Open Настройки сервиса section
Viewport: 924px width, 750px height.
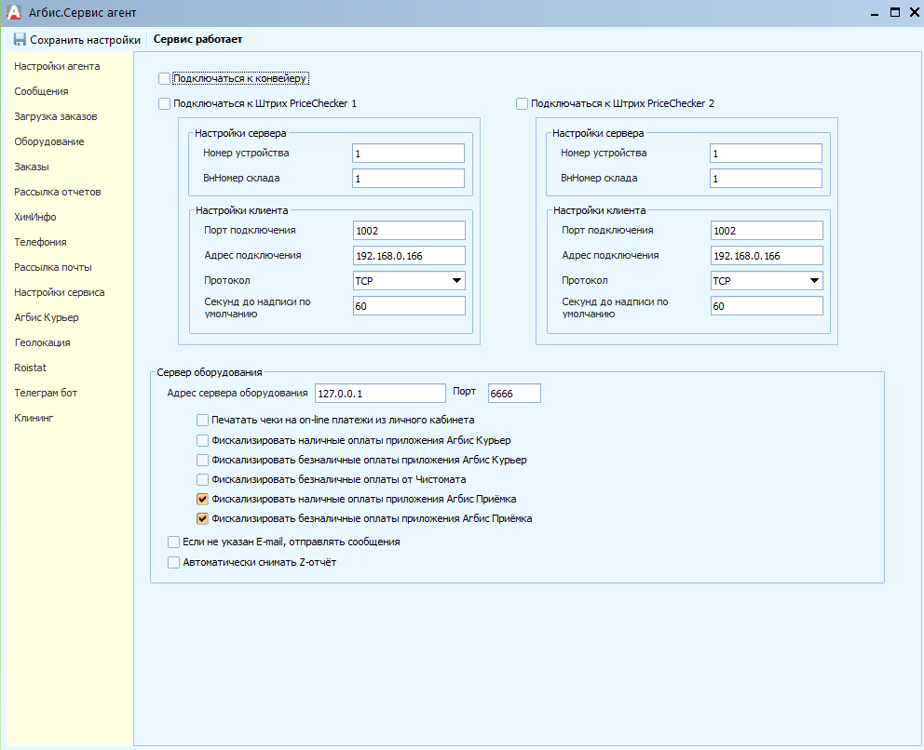click(x=60, y=292)
